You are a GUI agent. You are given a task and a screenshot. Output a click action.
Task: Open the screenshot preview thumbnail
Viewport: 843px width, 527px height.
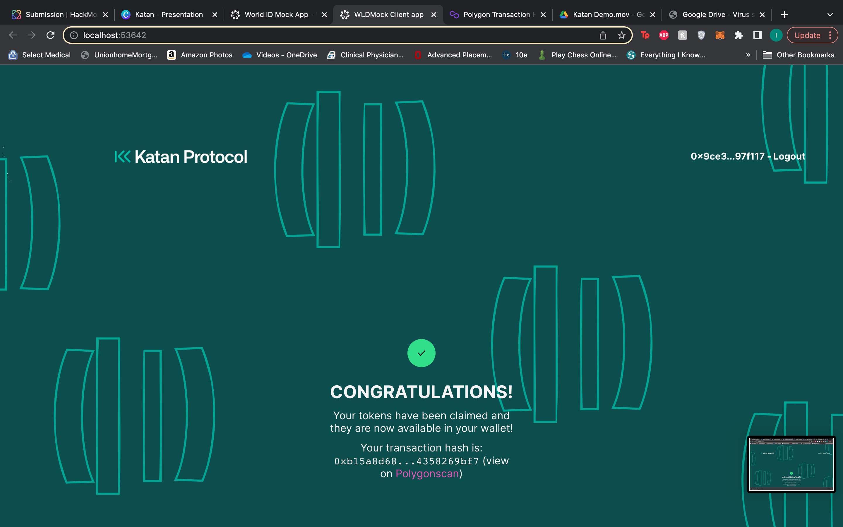791,464
